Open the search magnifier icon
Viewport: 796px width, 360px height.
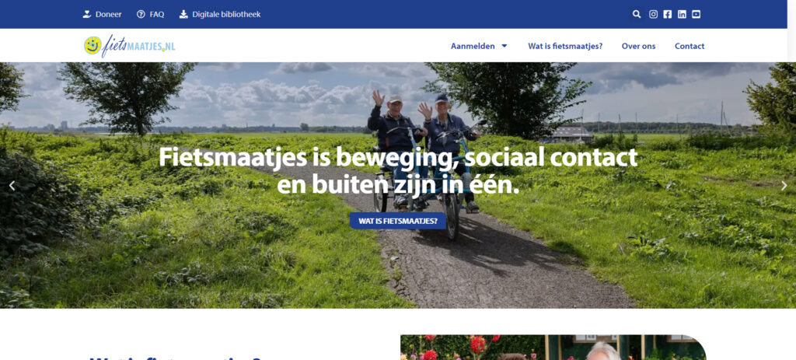tap(637, 14)
